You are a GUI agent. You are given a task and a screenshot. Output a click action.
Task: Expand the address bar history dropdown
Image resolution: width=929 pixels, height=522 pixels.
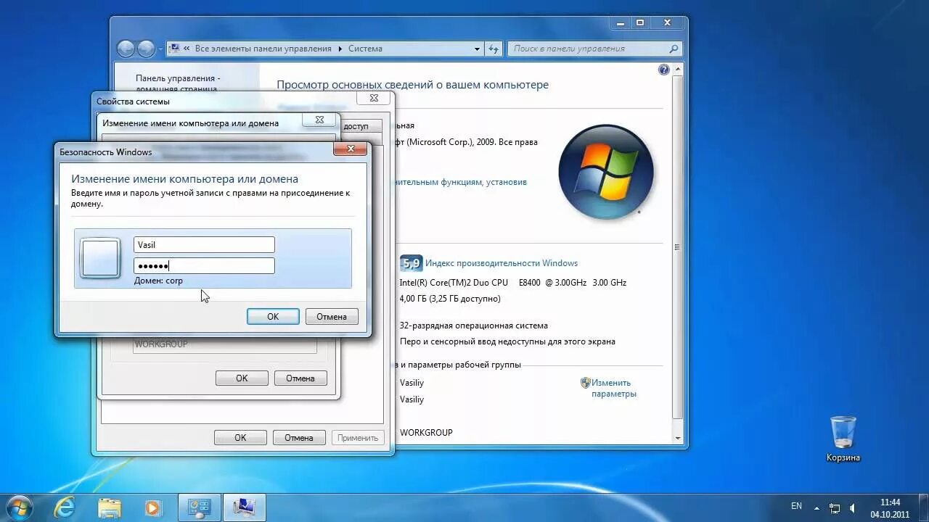pos(477,48)
